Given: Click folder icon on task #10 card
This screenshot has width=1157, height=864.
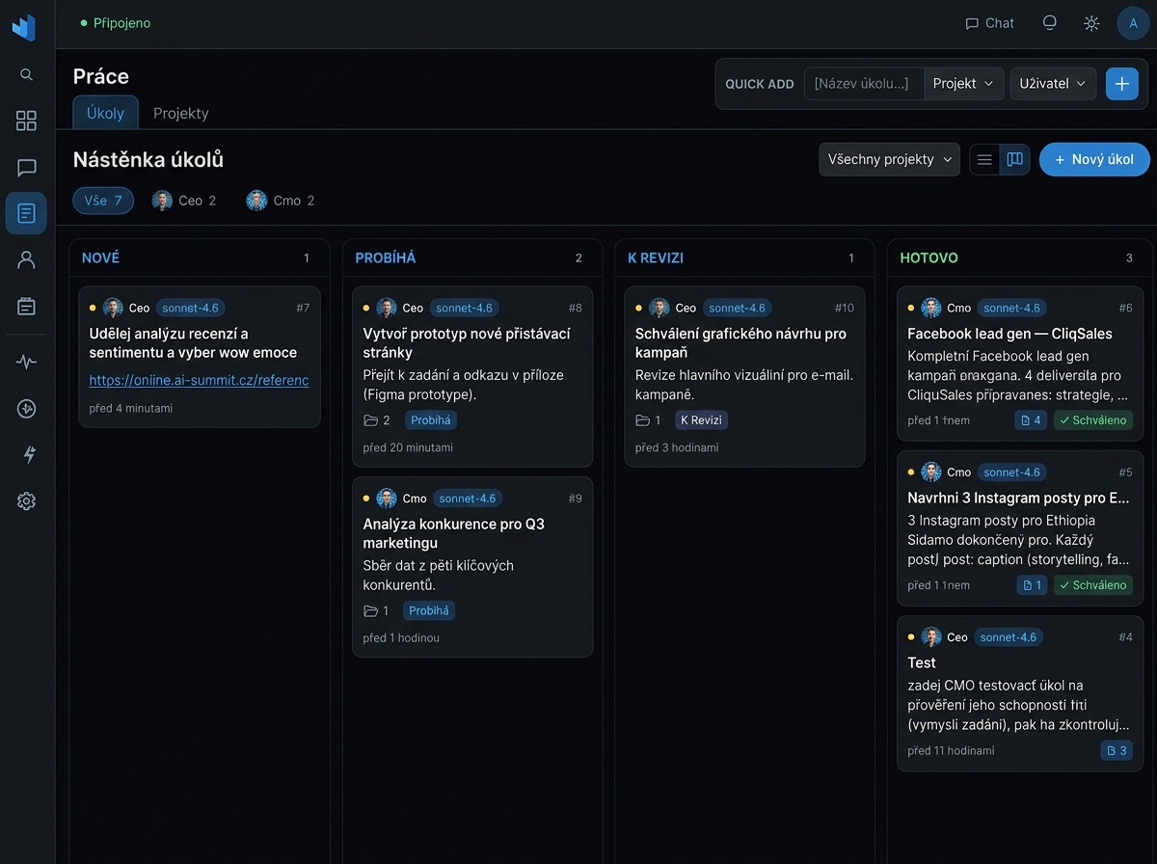Looking at the screenshot, I should (x=643, y=420).
